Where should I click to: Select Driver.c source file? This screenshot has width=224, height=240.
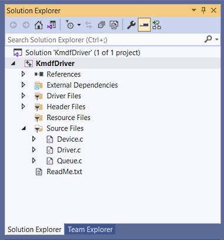point(69,150)
